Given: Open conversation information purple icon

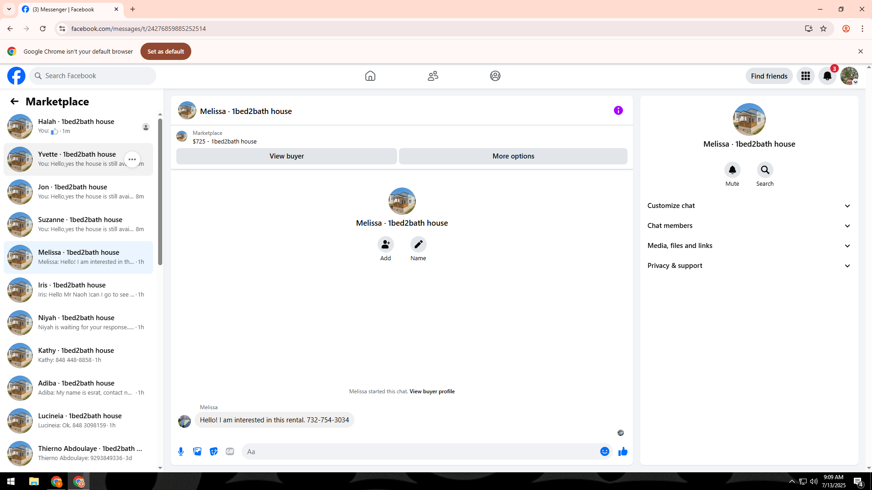Looking at the screenshot, I should tap(618, 110).
